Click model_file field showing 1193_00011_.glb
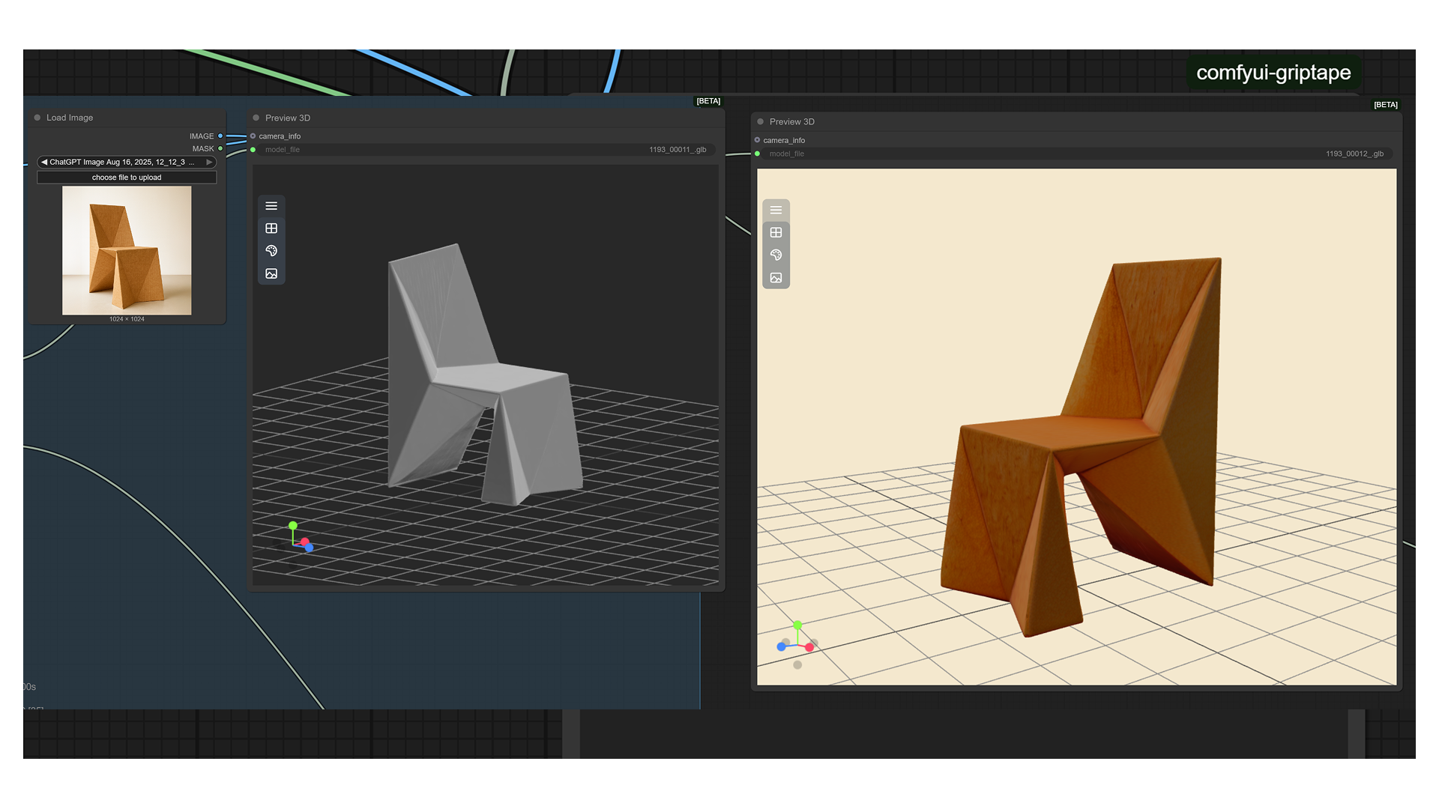 click(486, 150)
